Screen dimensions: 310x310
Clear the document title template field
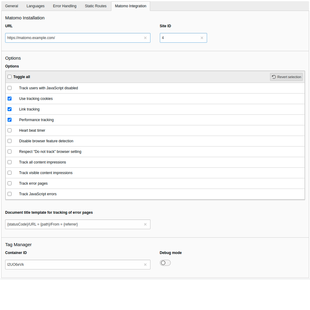[145, 224]
